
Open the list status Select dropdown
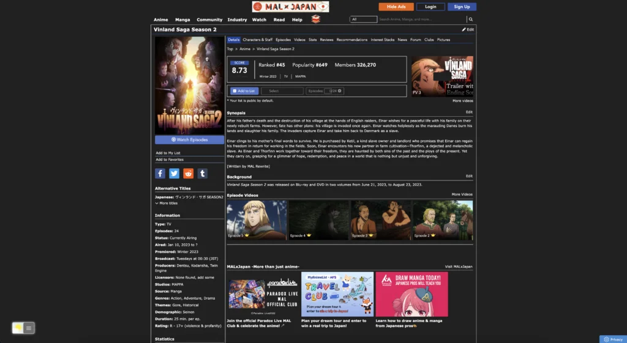point(282,91)
